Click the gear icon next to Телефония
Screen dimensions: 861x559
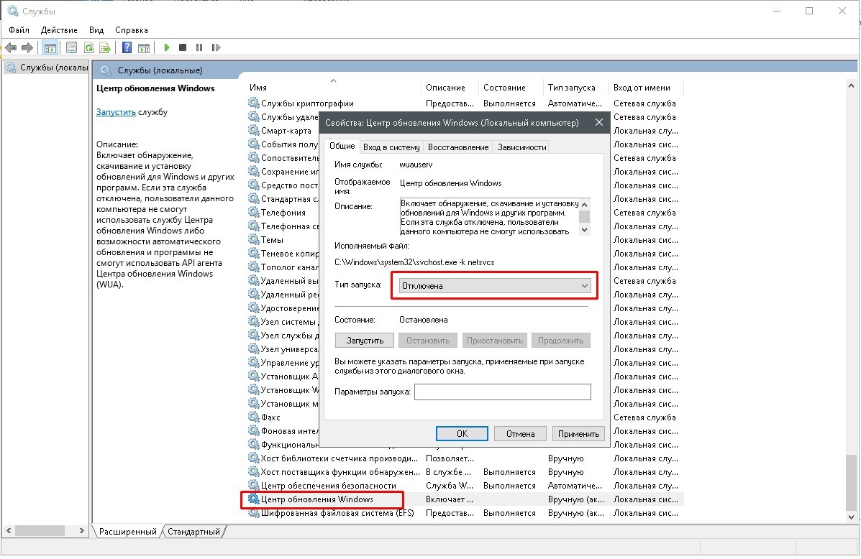pos(253,212)
